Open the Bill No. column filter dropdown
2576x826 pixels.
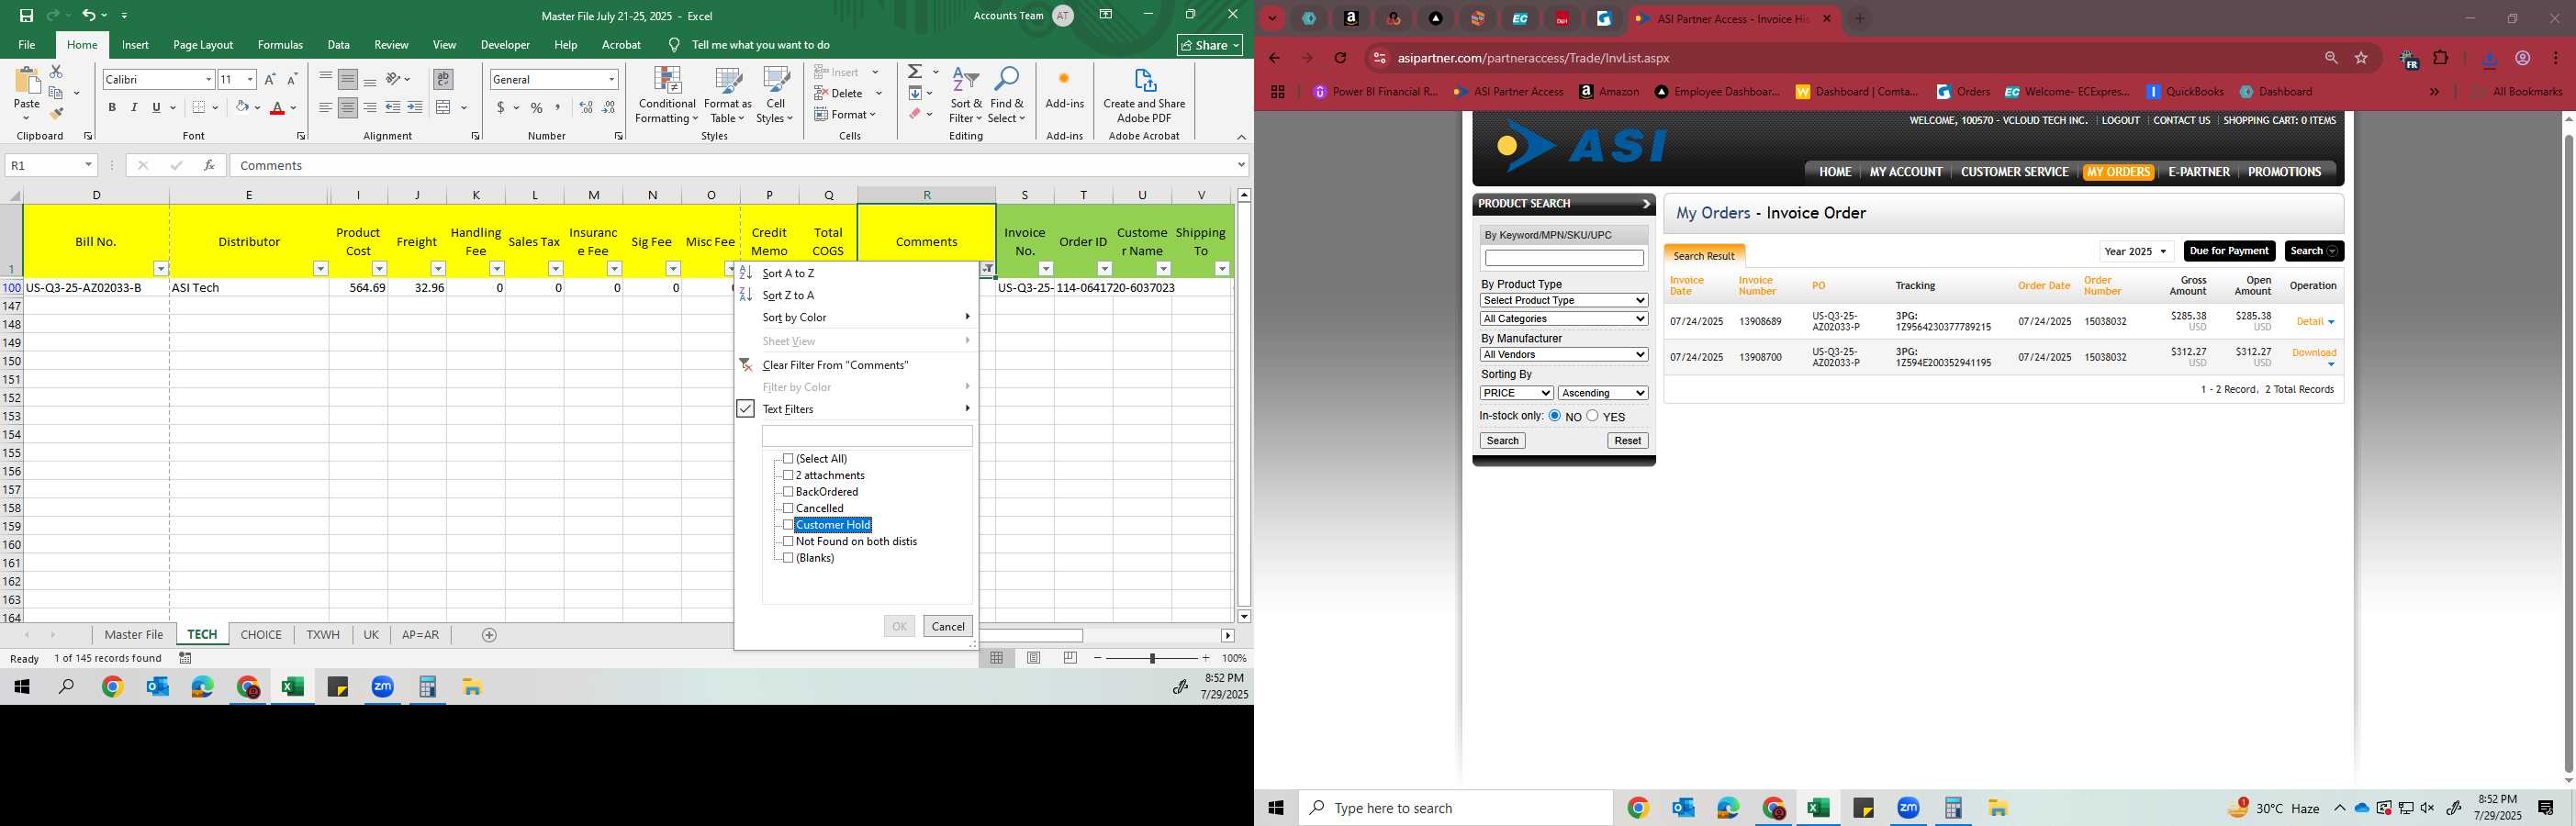coord(161,269)
